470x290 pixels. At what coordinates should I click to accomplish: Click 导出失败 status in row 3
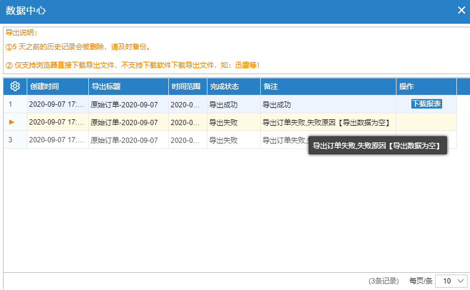[x=223, y=140]
